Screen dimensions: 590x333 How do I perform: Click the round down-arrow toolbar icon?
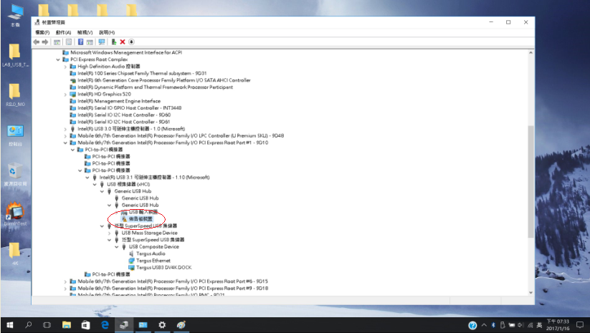tap(131, 42)
